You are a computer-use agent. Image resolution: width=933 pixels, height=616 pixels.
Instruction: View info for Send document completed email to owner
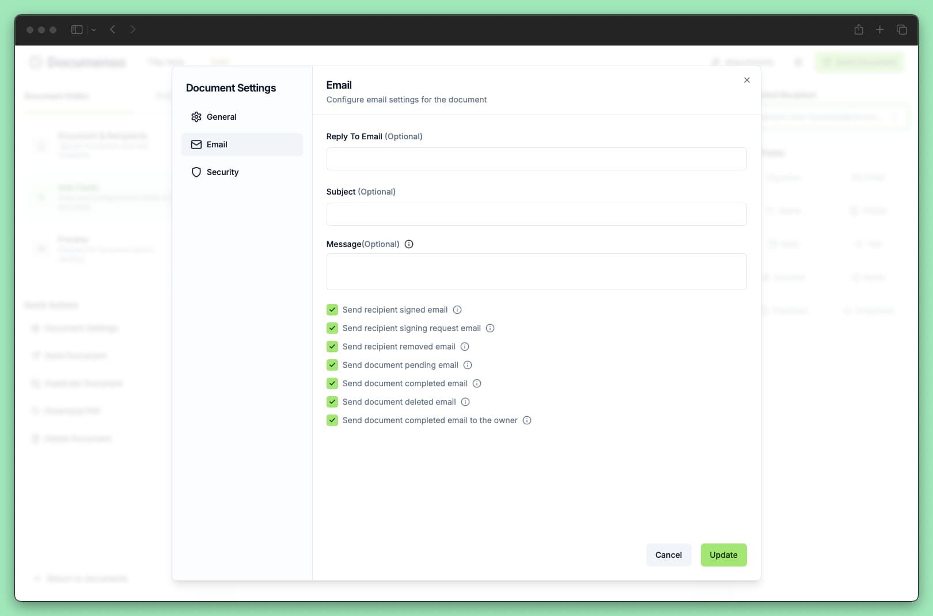(526, 420)
